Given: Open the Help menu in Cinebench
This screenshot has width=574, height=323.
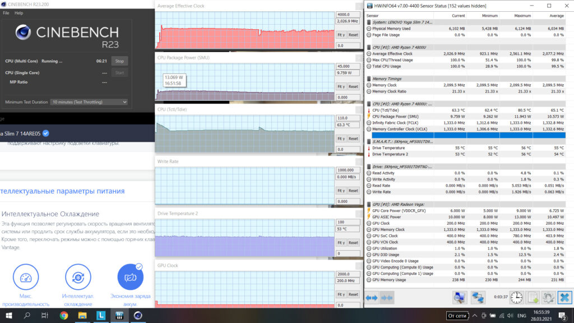Looking at the screenshot, I should pyautogui.click(x=18, y=13).
